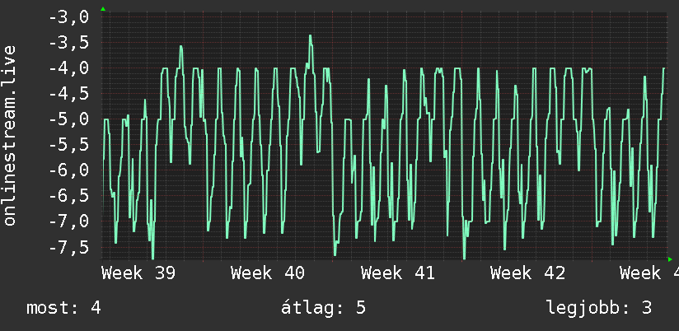
Task: Select the '-6,0' y-axis value
Action: click(x=68, y=170)
